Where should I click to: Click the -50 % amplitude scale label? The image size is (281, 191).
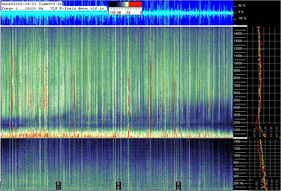click(242, 18)
